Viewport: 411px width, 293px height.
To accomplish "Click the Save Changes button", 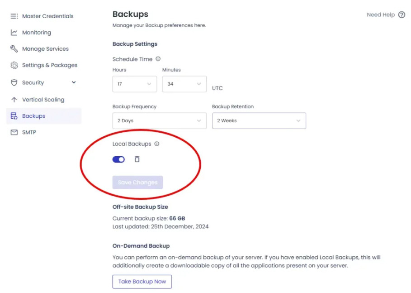I will pyautogui.click(x=137, y=183).
